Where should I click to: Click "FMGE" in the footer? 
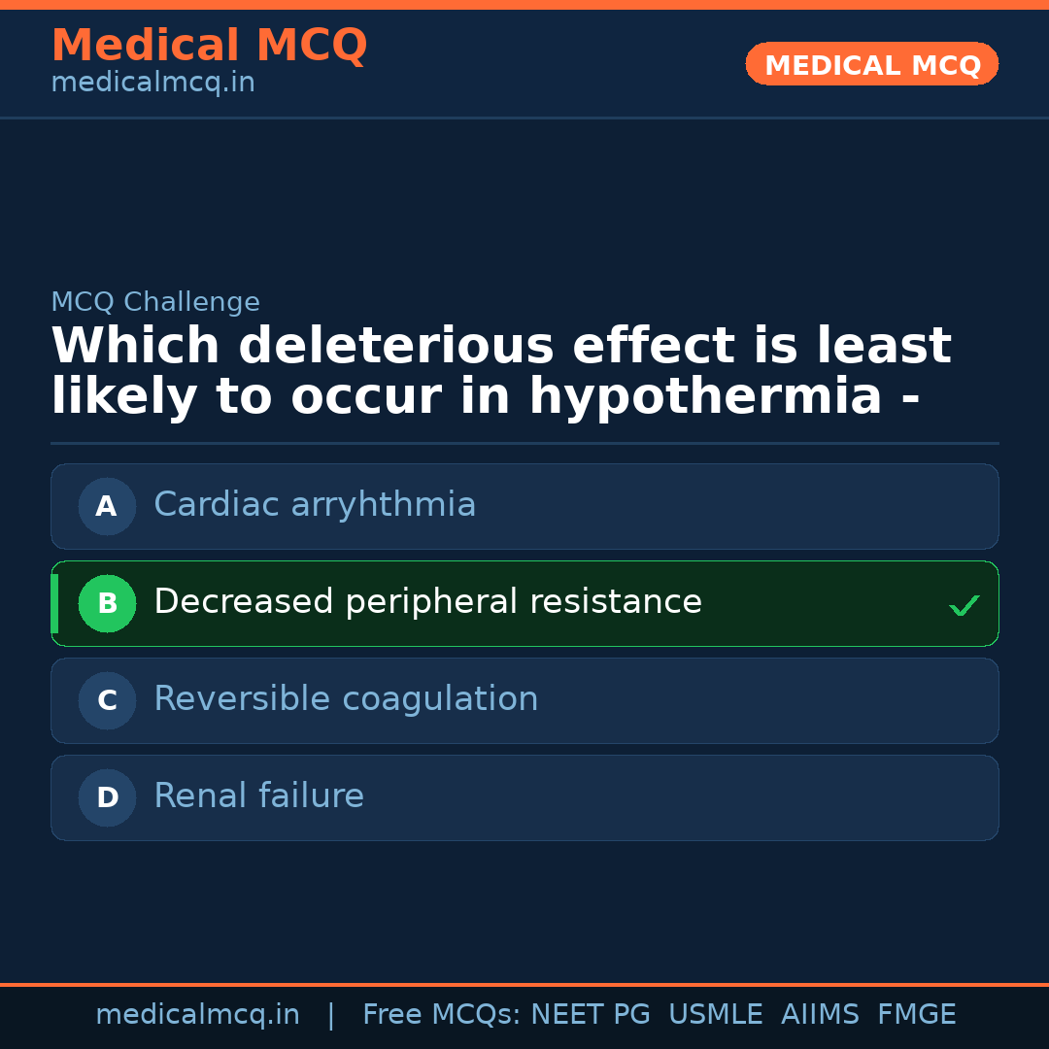[916, 1015]
